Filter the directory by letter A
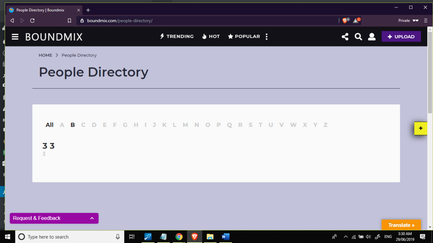The image size is (433, 243). 62,125
